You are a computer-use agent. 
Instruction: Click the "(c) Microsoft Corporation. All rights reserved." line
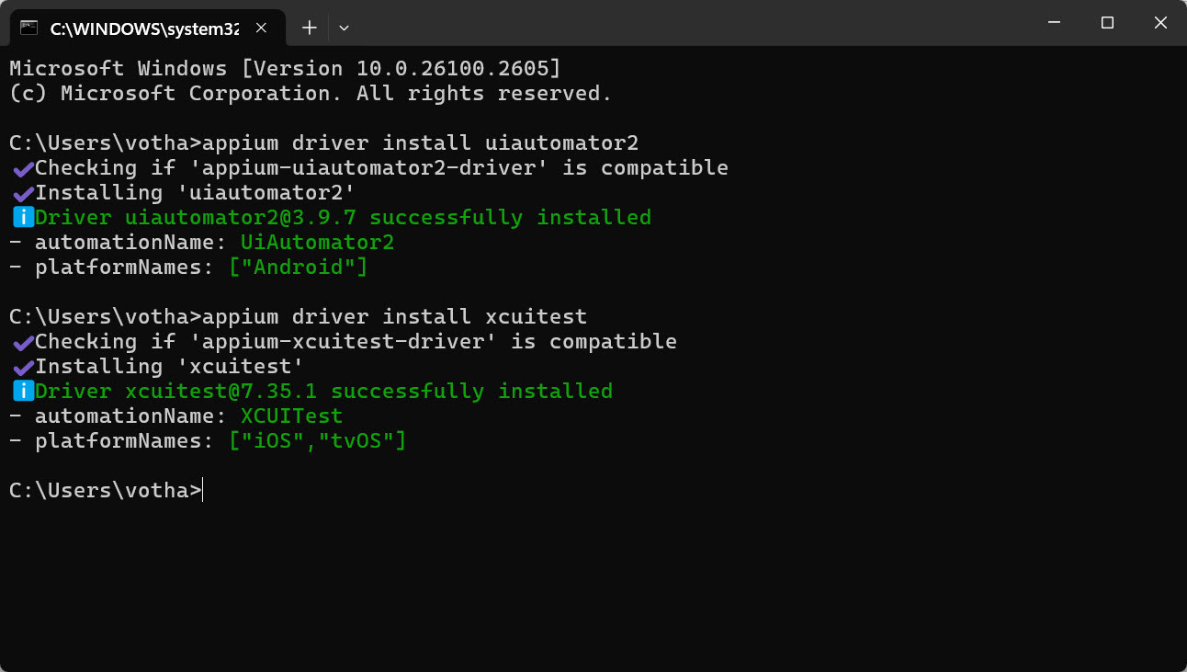click(x=311, y=94)
